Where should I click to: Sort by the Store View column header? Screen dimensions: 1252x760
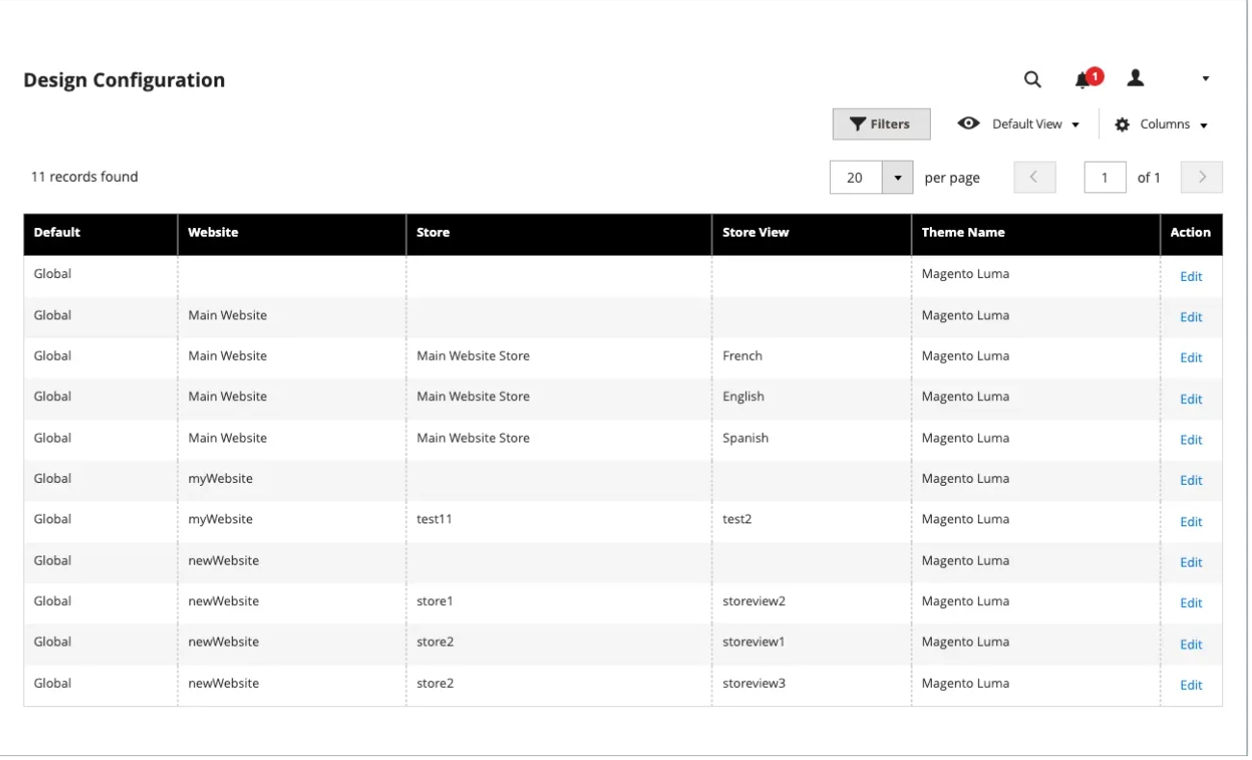pyautogui.click(x=812, y=233)
